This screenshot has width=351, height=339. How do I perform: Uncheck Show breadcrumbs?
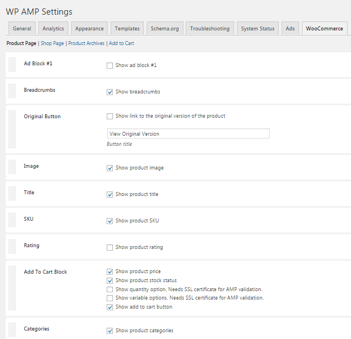click(109, 92)
